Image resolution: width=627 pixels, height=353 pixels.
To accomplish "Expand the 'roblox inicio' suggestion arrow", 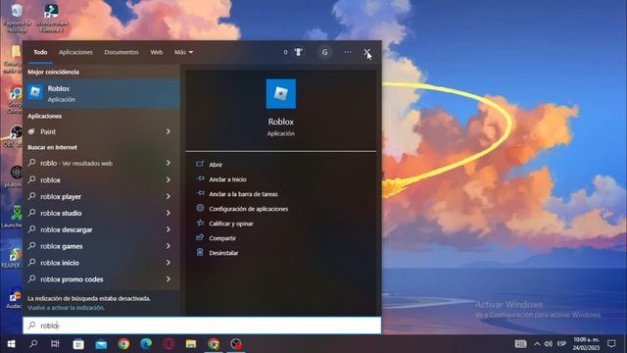I will [169, 263].
